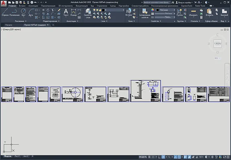This screenshot has height=160, width=231.
Task: Click the Match Properties (Копирование свойств) icon
Action: point(145,13)
